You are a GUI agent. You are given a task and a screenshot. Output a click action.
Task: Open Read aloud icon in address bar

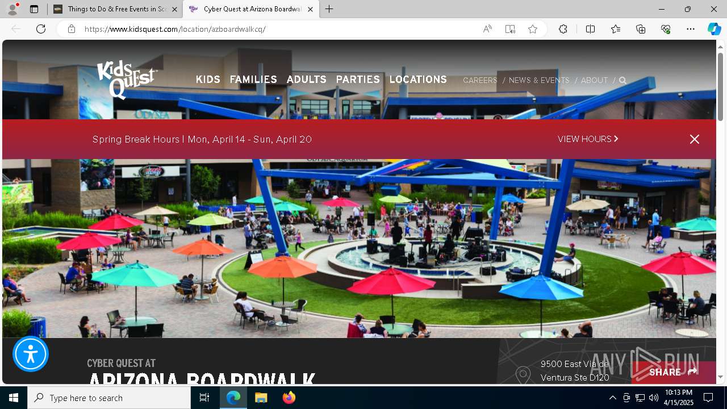(487, 29)
